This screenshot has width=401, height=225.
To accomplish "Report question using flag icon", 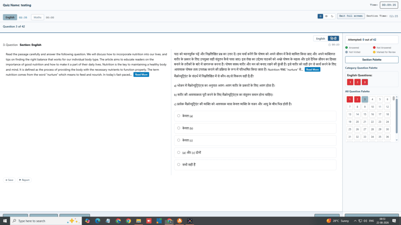I will [24, 180].
